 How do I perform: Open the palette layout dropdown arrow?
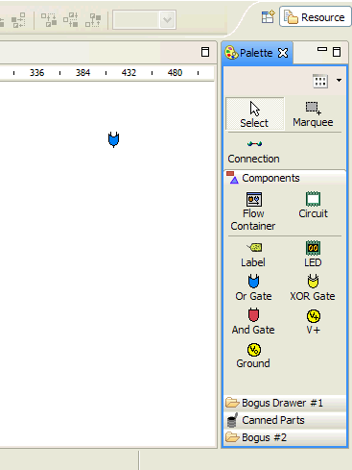(339, 80)
